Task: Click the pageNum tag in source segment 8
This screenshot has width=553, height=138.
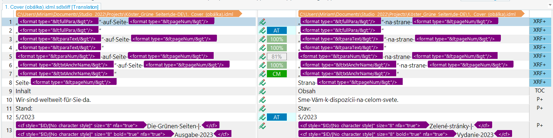Action: click(74, 82)
